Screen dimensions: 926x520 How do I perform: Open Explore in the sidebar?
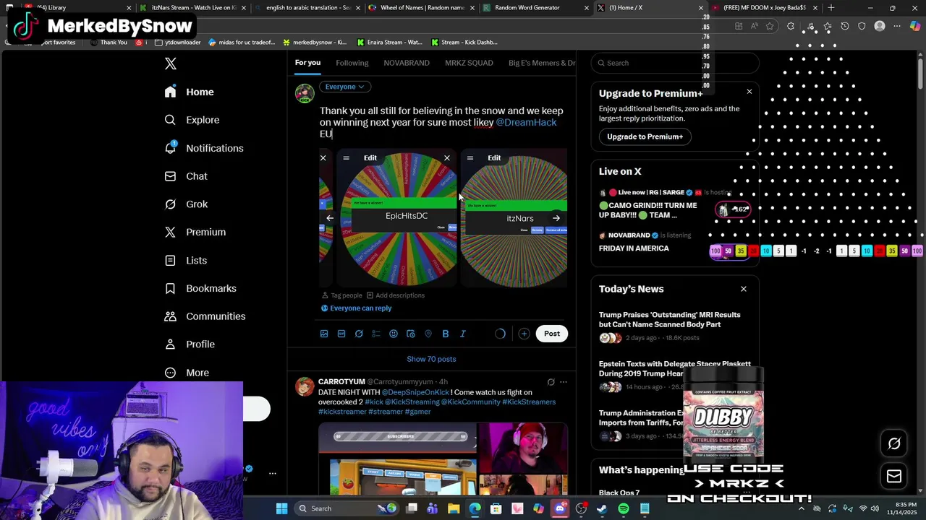tap(192, 120)
